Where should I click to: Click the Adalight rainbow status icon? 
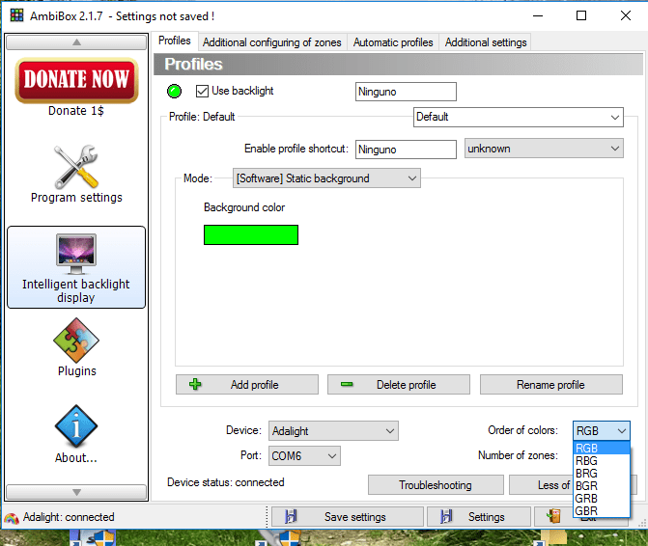pos(12,517)
